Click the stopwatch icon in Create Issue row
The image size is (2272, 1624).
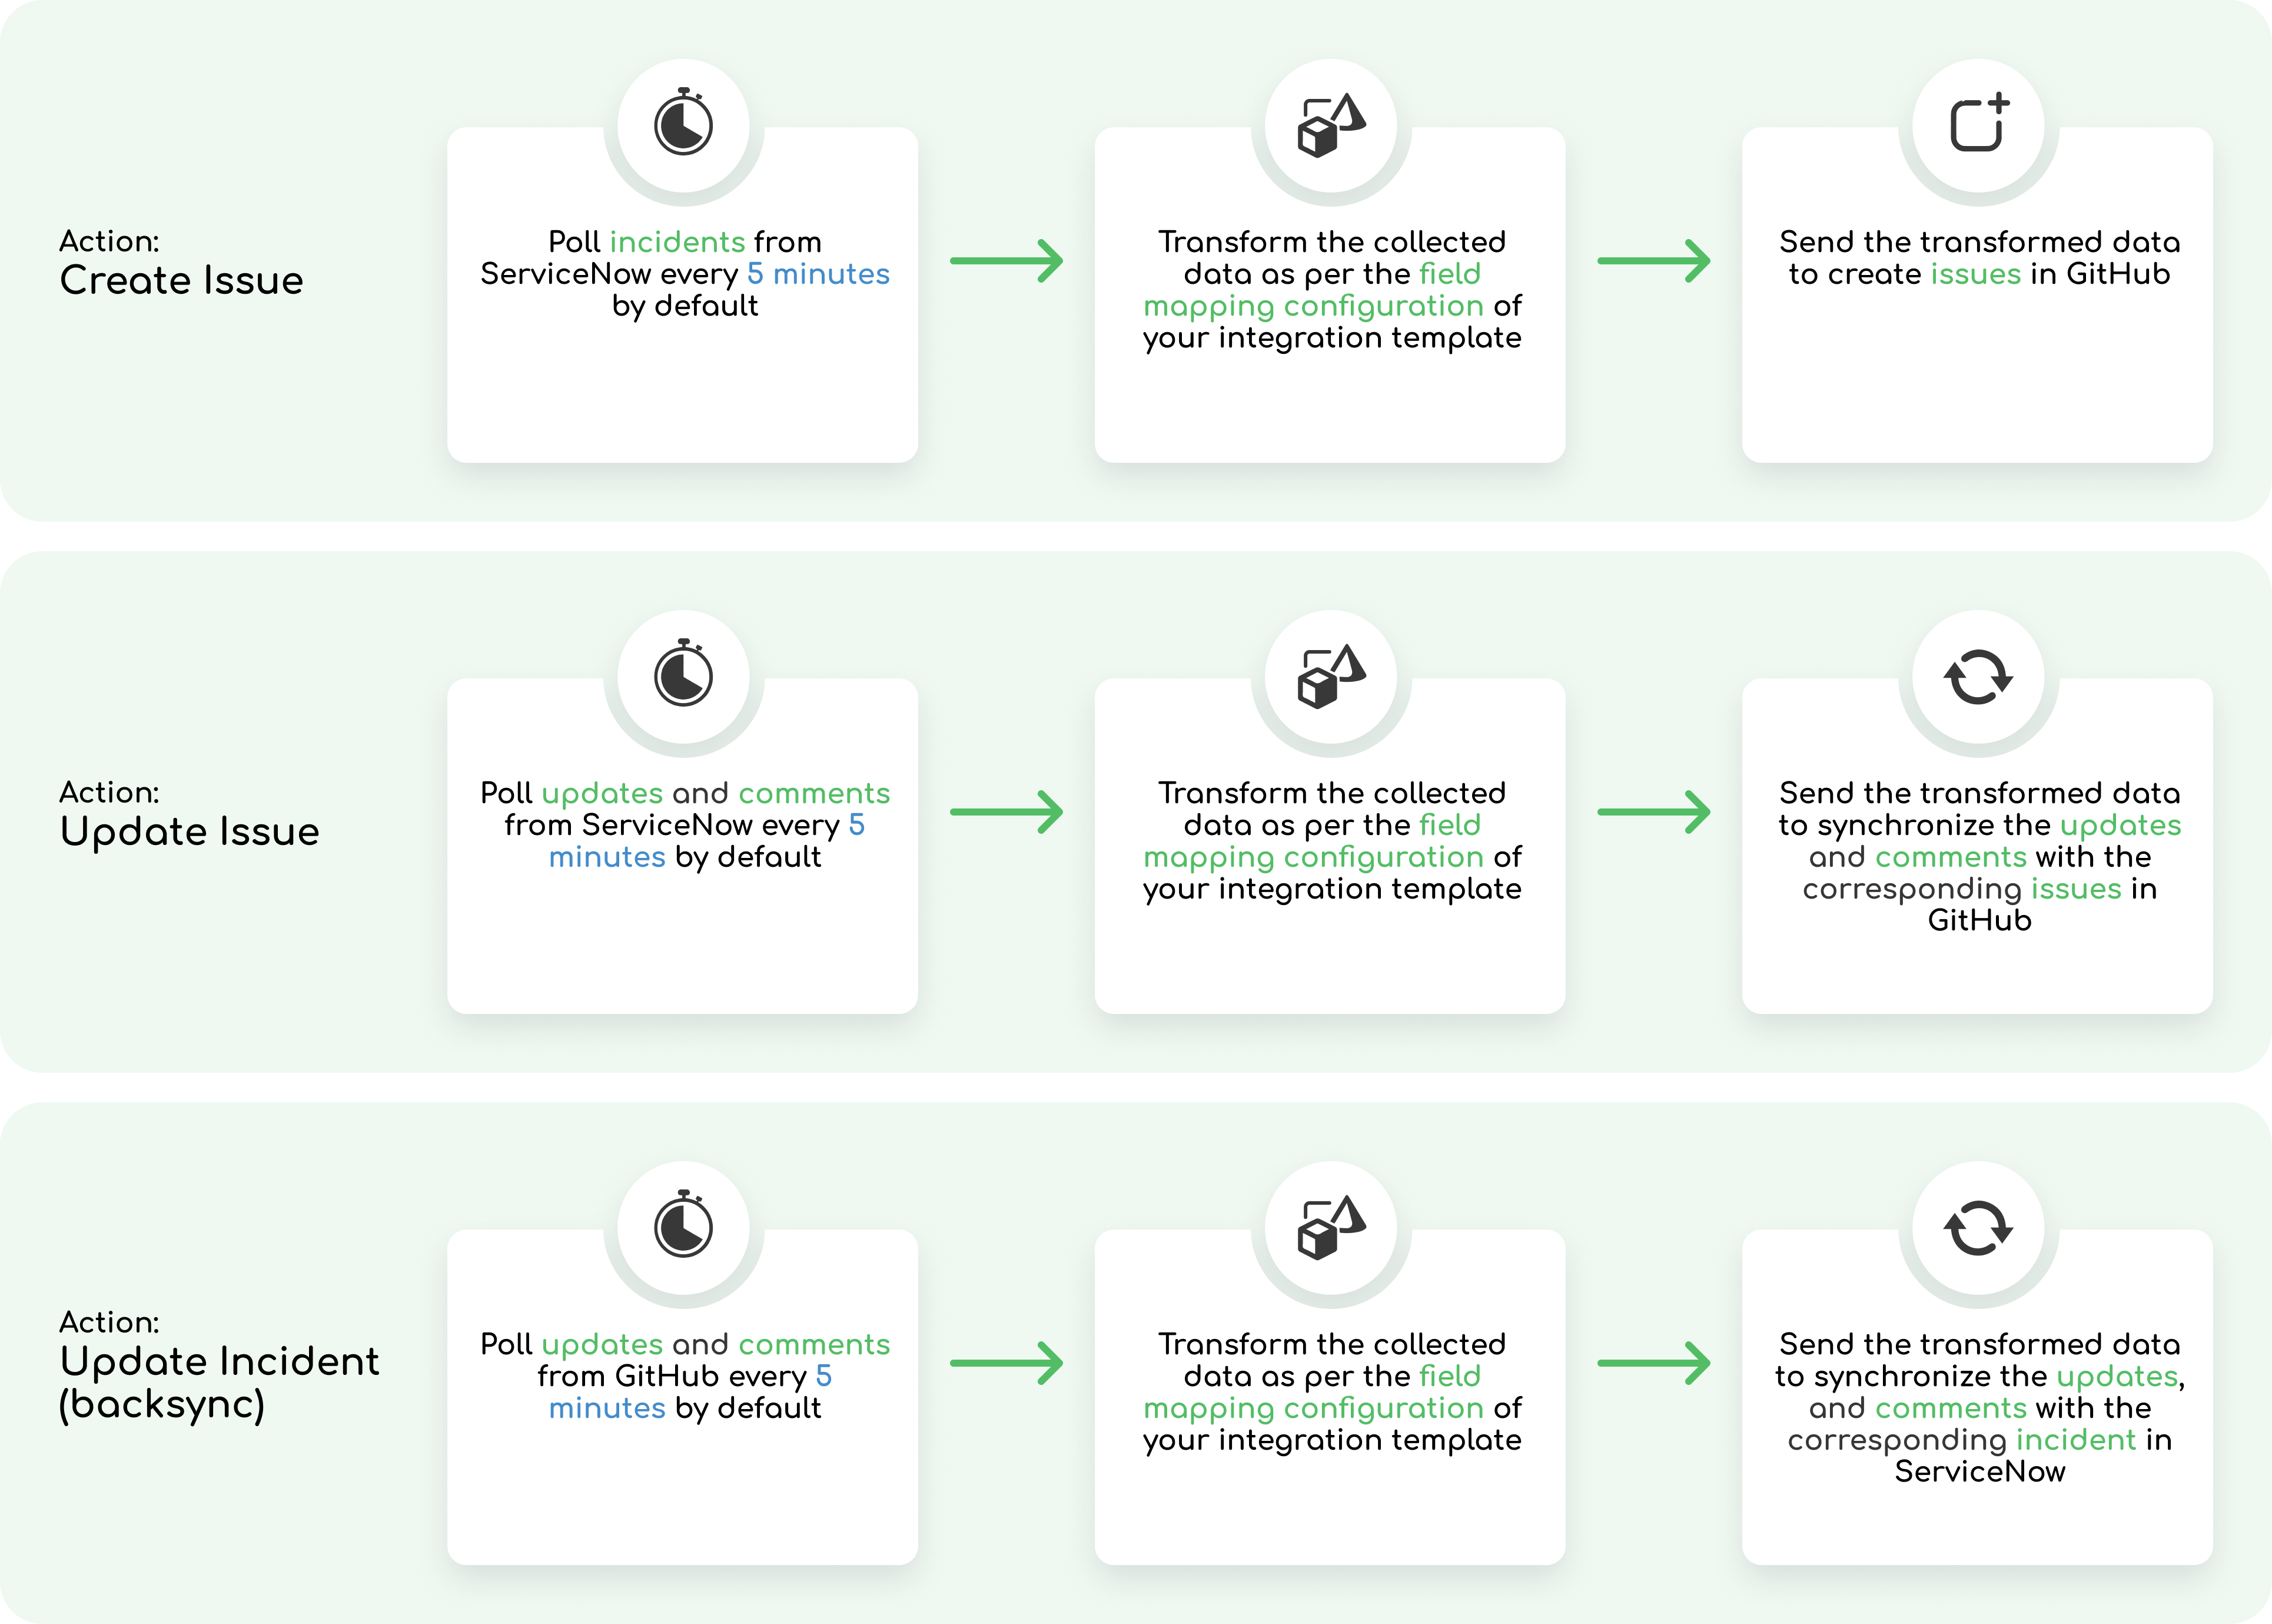[684, 124]
